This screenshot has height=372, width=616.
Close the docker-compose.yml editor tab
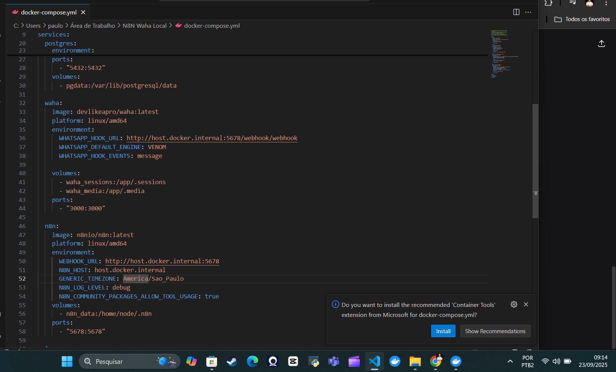click(x=83, y=12)
